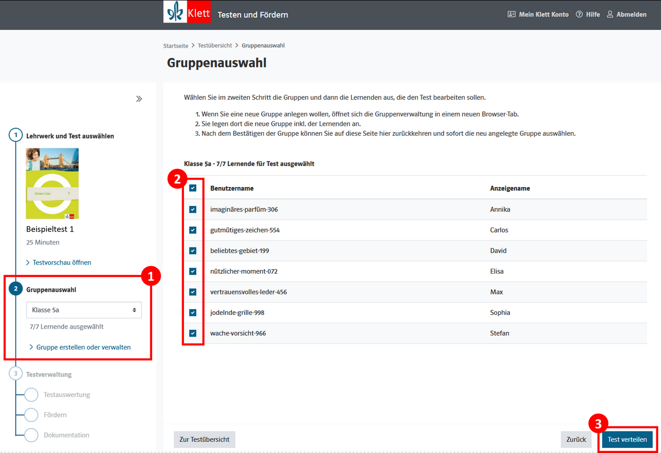Click username wache-vorsicht-966
661x453 pixels.
point(238,333)
